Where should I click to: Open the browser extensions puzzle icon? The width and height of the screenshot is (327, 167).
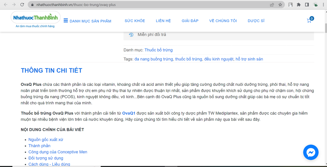(298, 4)
